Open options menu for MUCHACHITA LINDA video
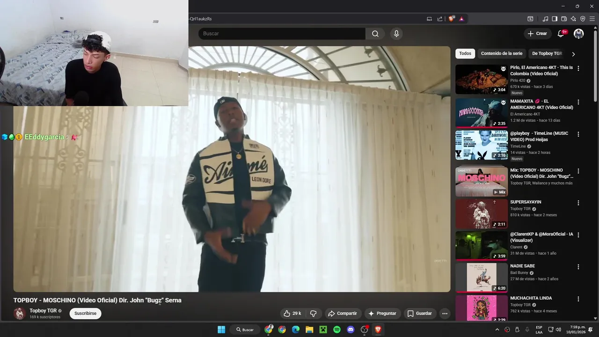Screen dimensions: 599x337 tap(578, 299)
